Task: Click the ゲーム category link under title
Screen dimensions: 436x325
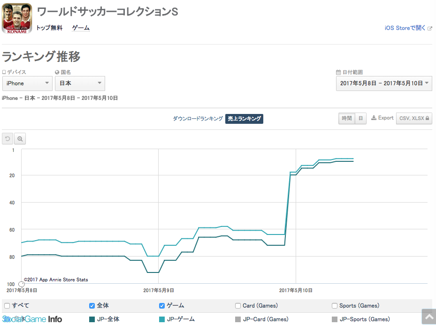Action: [x=81, y=28]
